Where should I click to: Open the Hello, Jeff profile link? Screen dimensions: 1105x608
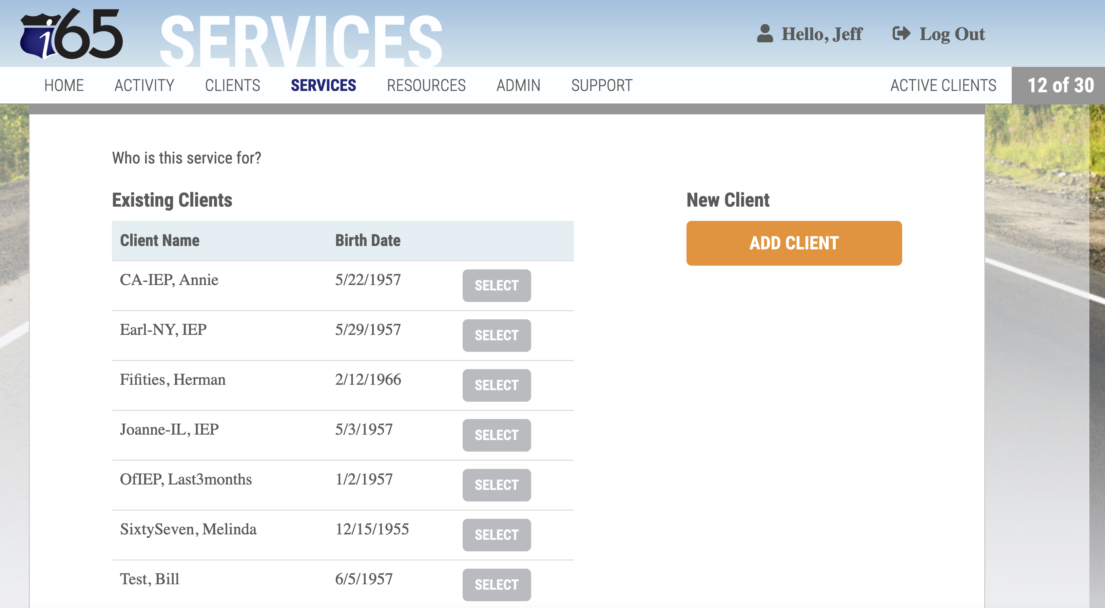[821, 34]
